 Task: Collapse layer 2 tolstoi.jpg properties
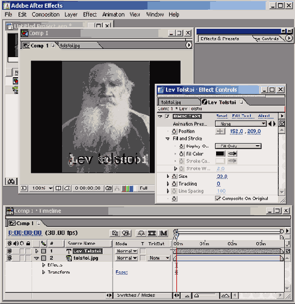pyautogui.click(x=36, y=258)
